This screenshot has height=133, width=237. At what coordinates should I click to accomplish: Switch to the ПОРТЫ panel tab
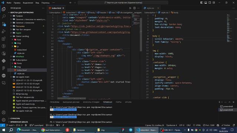pyautogui.click(x=118, y=102)
